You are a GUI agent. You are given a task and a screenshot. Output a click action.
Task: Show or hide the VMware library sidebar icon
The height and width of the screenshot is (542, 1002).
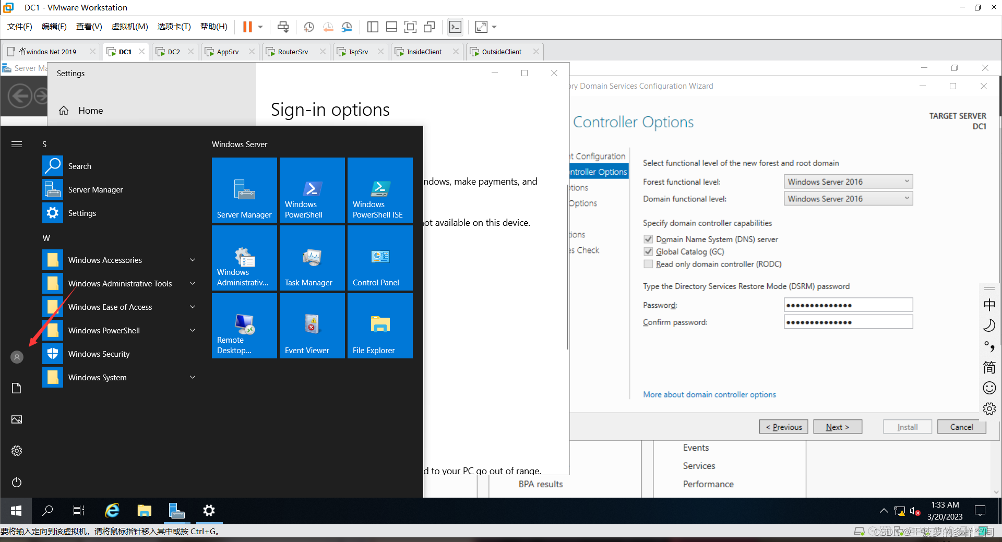[373, 27]
